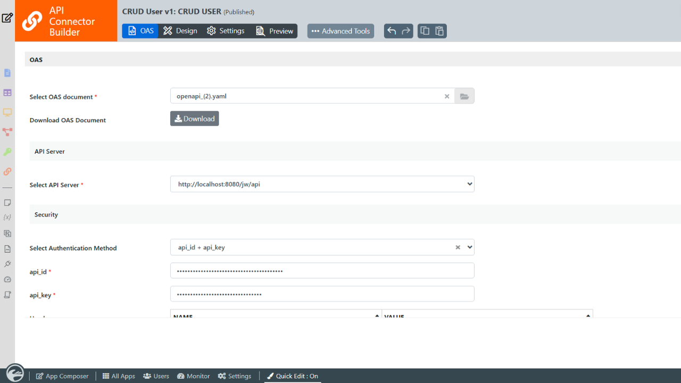The width and height of the screenshot is (681, 383).
Task: Click the orange link icon in left sidebar
Action: [7, 171]
